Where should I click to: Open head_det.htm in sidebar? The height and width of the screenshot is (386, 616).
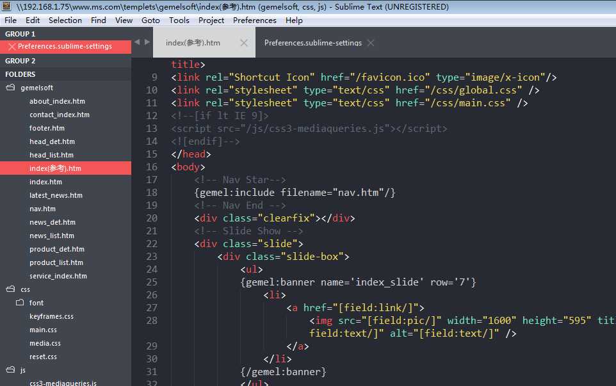52,141
